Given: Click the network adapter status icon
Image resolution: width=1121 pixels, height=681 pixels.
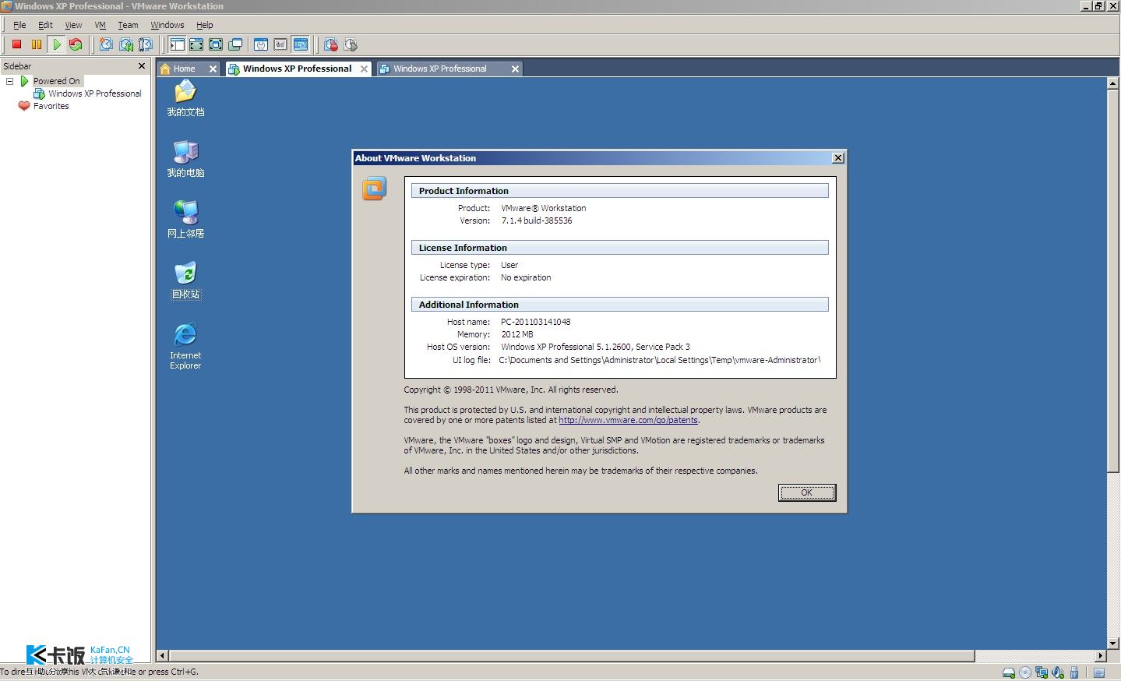Looking at the screenshot, I should (1042, 672).
